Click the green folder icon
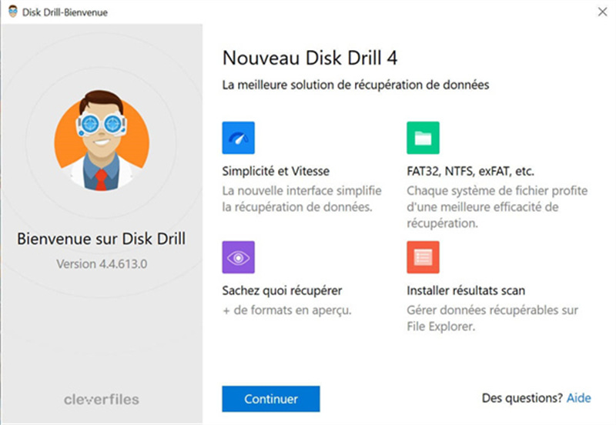 (x=423, y=138)
